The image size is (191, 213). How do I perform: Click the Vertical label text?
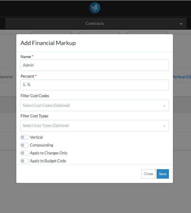pos(36,137)
